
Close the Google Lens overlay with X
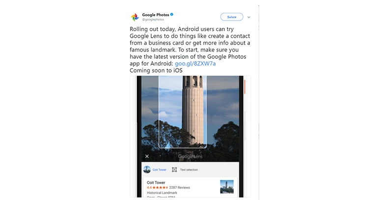pyautogui.click(x=147, y=156)
